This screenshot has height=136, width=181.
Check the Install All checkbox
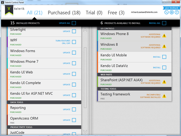pyautogui.click(x=164, y=23)
